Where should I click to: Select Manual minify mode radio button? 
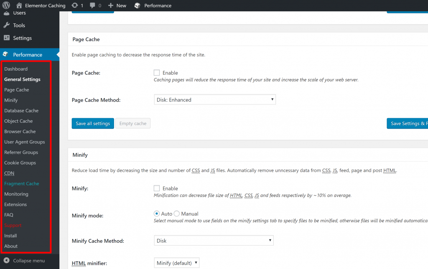click(x=176, y=213)
